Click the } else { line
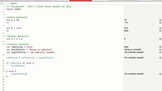162x91 pixels. (x=11, y=71)
